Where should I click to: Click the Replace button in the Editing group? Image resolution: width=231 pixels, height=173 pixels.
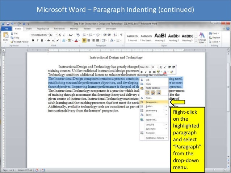coord(214,38)
